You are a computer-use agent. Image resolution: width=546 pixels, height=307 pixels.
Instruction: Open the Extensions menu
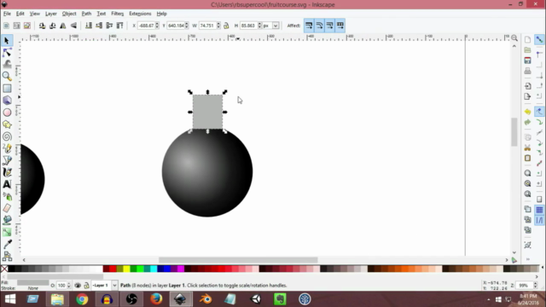point(140,14)
